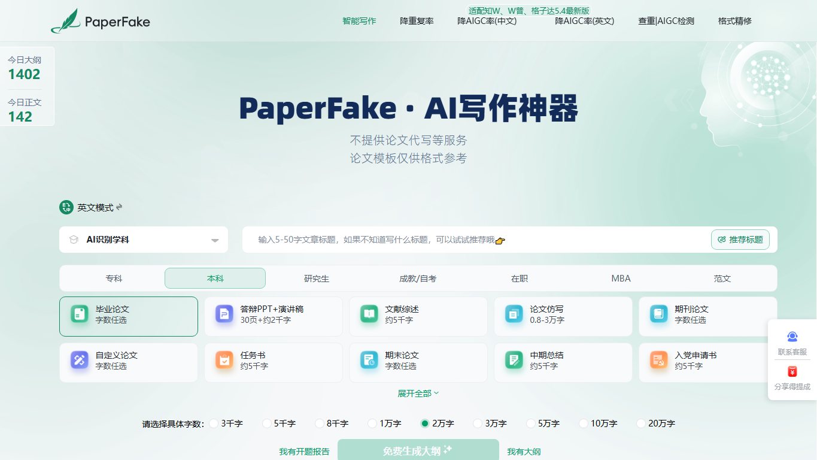817x460 pixels.
Task: Click the 任务书 clipboard icon
Action: tap(224, 360)
